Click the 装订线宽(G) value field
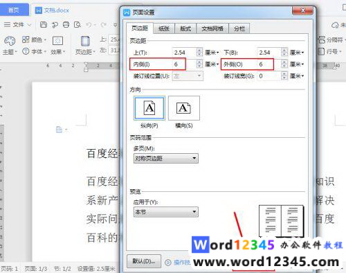Viewport: 346px width, 273px height. pos(269,76)
